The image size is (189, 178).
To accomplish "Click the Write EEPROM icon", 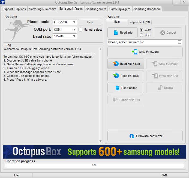I will pos(155,76).
